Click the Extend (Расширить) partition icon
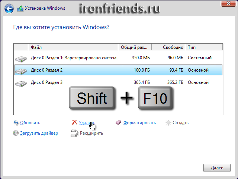Viewport: 238px width, 179px height. pyautogui.click(x=74, y=133)
